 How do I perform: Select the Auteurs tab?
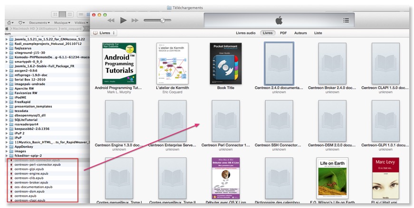tap(300, 33)
